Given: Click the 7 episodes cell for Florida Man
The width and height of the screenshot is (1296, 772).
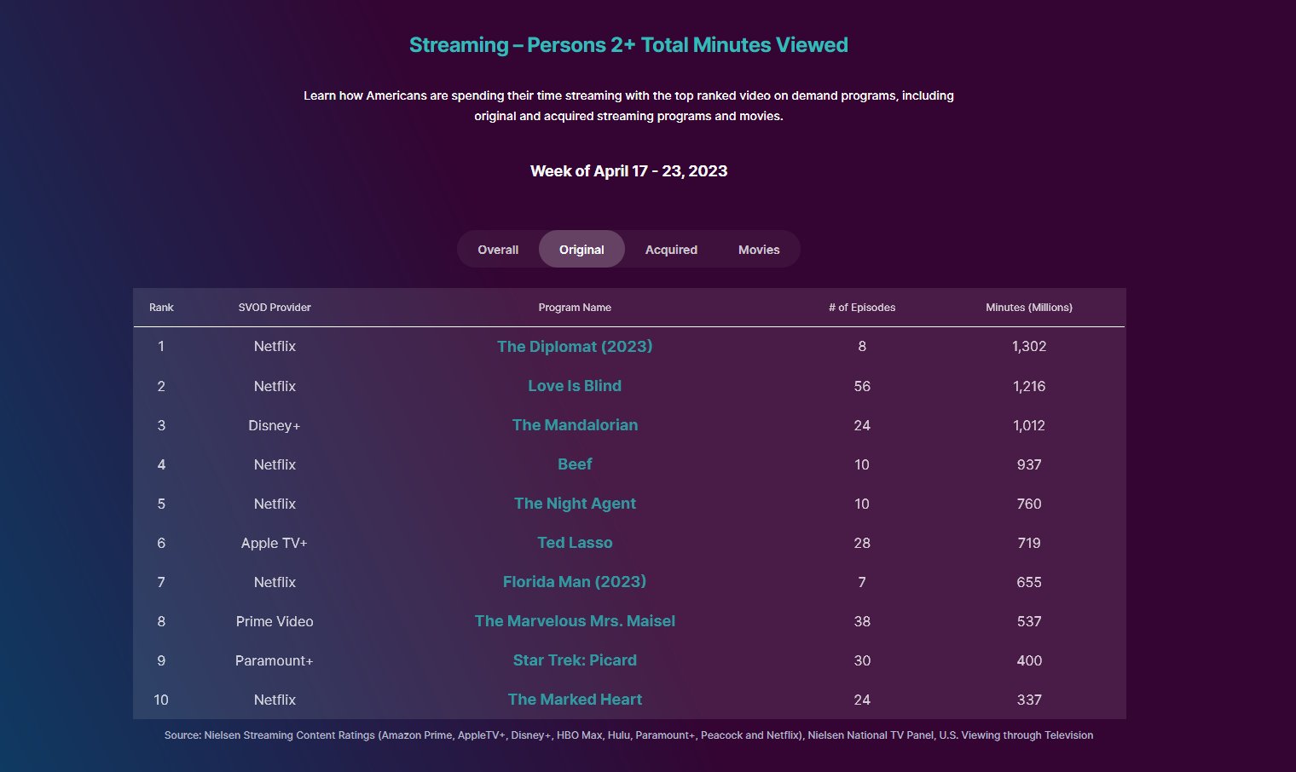Looking at the screenshot, I should coord(862,582).
